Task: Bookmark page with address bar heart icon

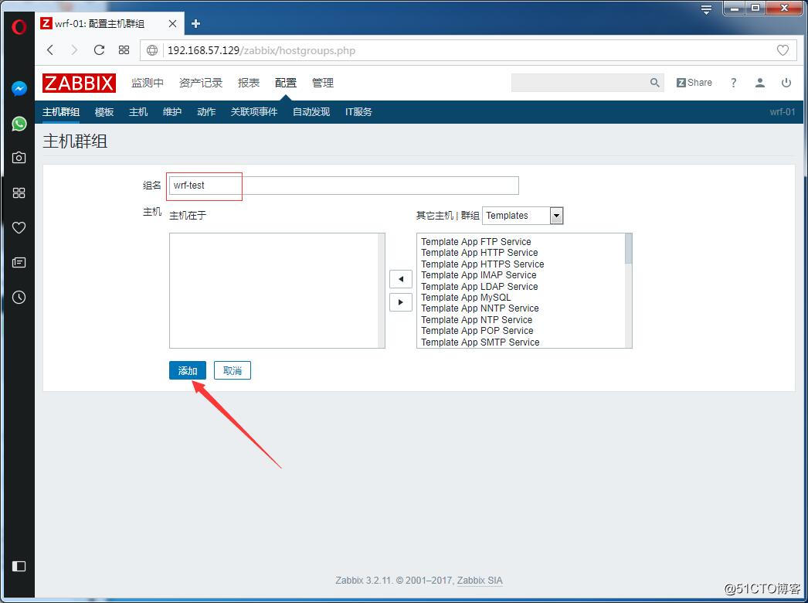Action: 783,50
